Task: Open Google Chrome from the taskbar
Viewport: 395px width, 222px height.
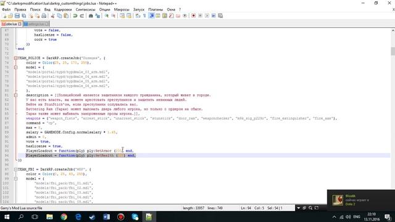Action: point(64,216)
